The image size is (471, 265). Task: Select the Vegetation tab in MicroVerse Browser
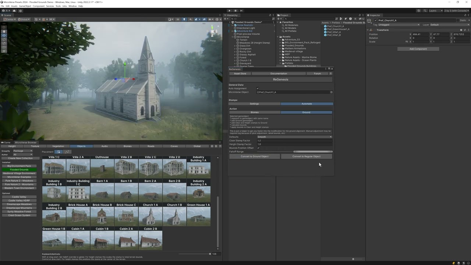tap(58, 146)
